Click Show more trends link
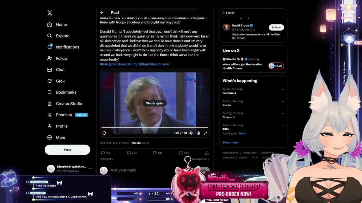The height and width of the screenshot is (203, 362). click(x=230, y=142)
